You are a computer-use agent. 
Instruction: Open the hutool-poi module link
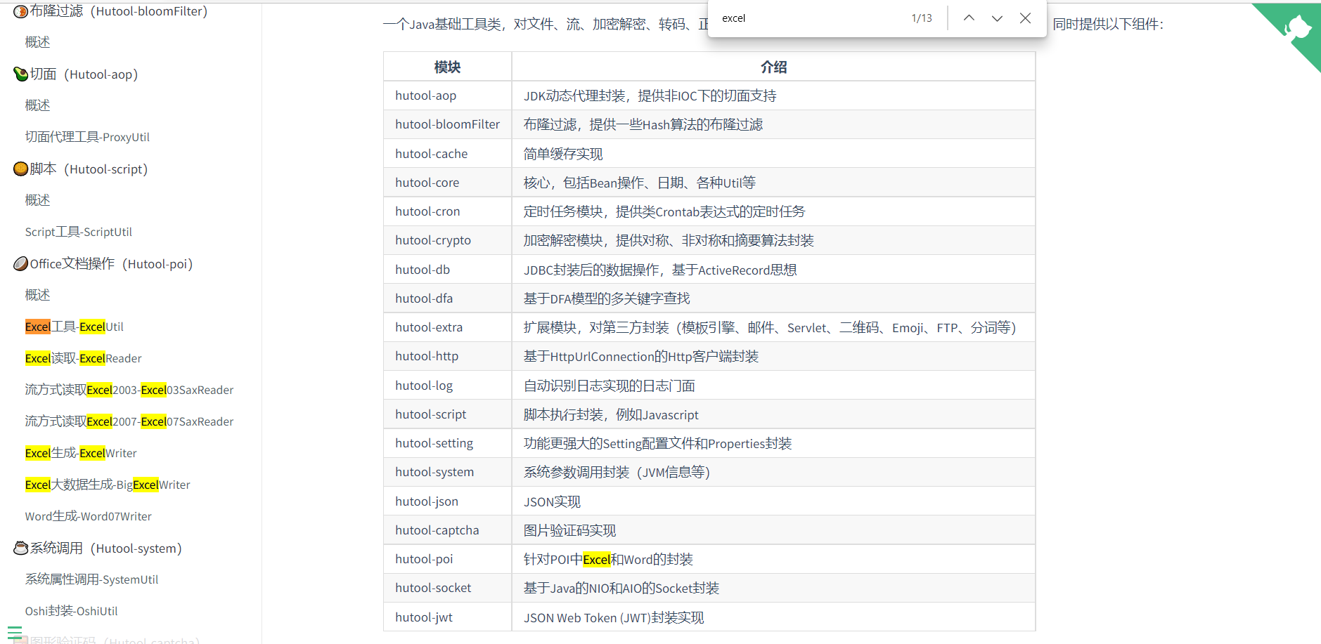point(423,559)
